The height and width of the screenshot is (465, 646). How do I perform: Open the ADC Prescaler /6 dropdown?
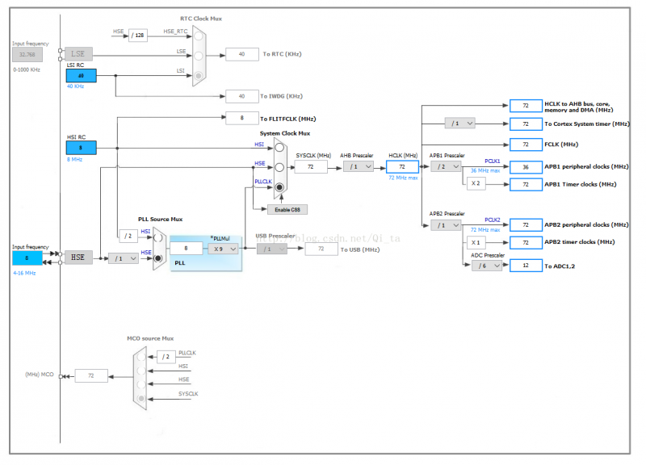(x=487, y=266)
